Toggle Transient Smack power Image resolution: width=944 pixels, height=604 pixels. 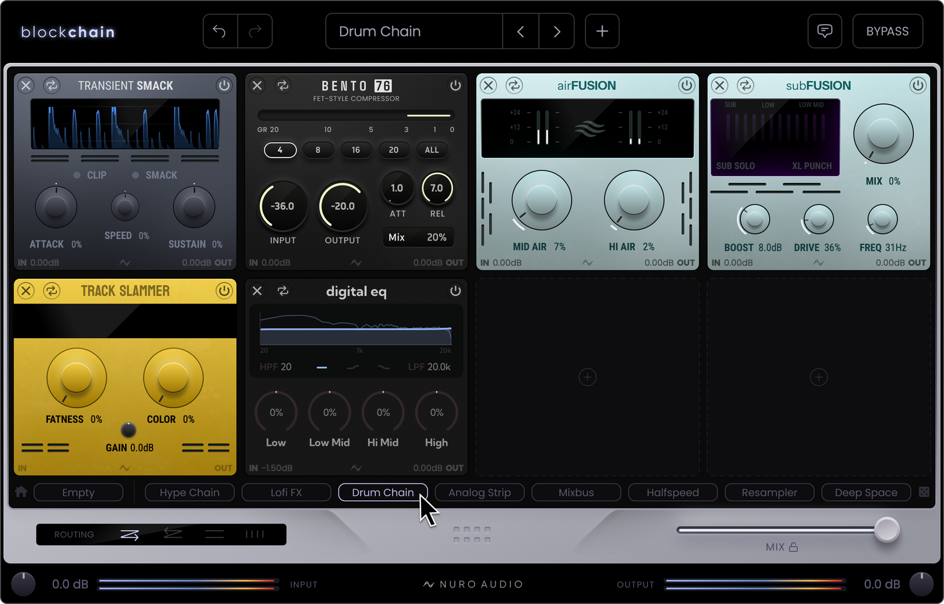[x=224, y=85]
